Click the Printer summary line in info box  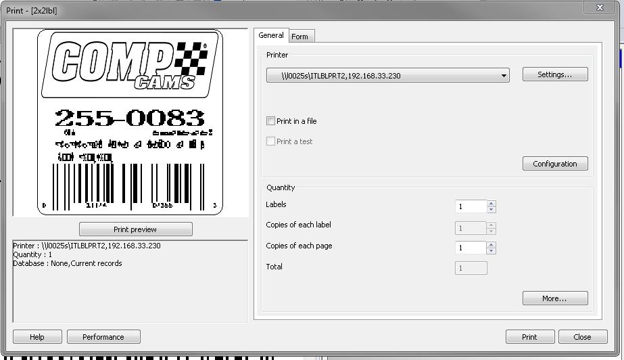[87, 246]
